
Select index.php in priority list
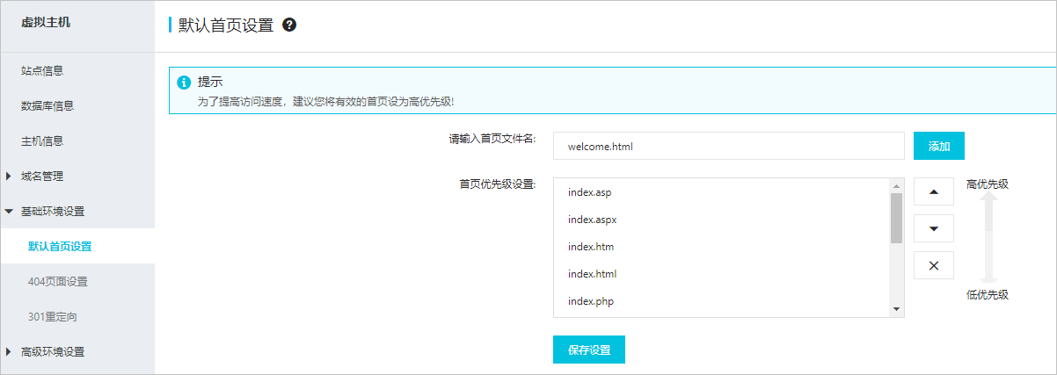point(722,301)
